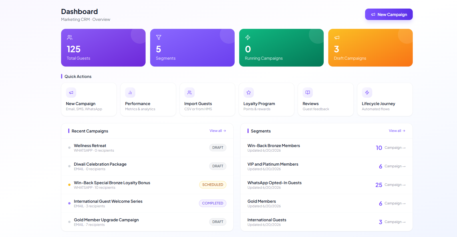
Task: Open Loyalty Program points & rewards
Action: (x=266, y=99)
